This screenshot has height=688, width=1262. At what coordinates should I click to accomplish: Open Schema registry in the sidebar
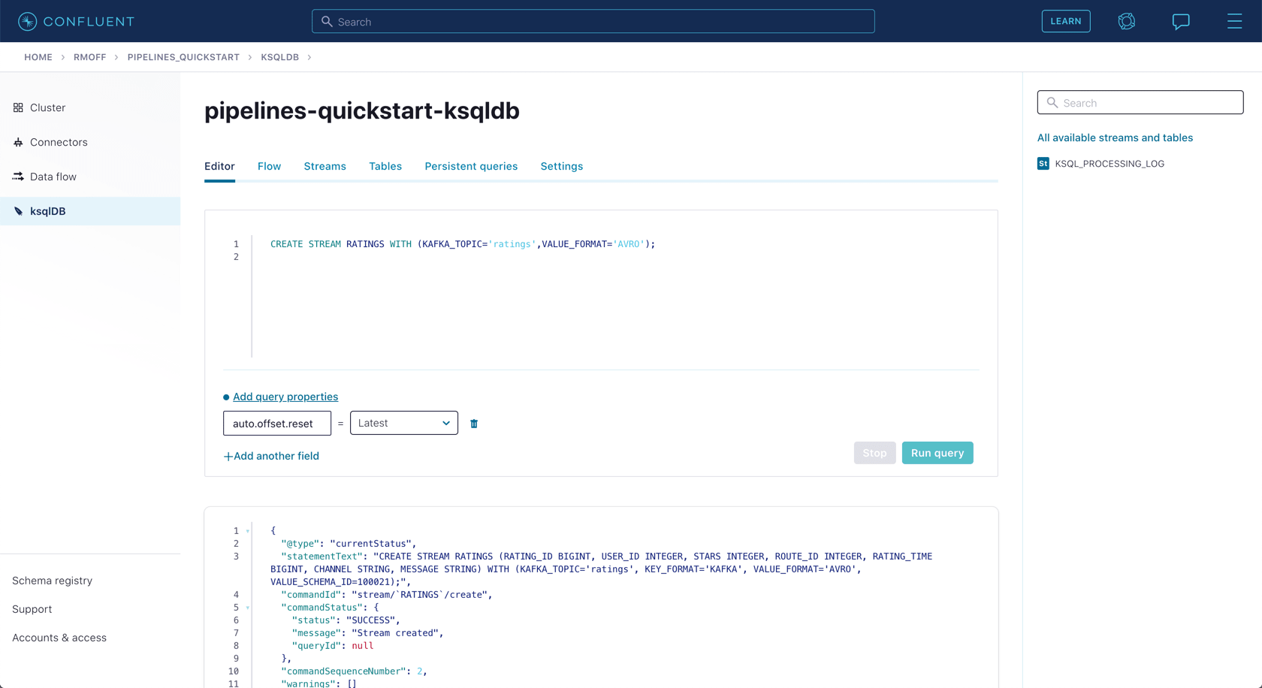point(52,581)
